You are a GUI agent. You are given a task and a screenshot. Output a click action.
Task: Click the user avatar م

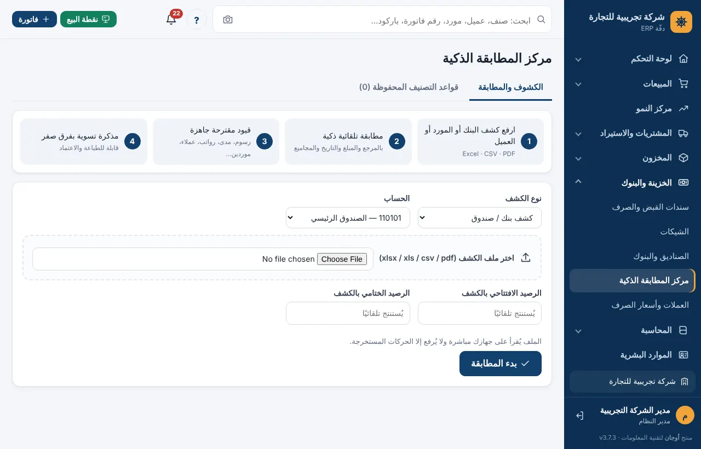[685, 416]
